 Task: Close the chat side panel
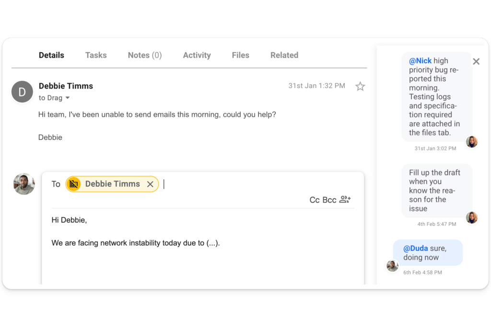point(476,61)
